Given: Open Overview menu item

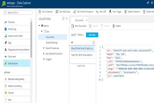Looking at the screenshot, I should (17, 22).
